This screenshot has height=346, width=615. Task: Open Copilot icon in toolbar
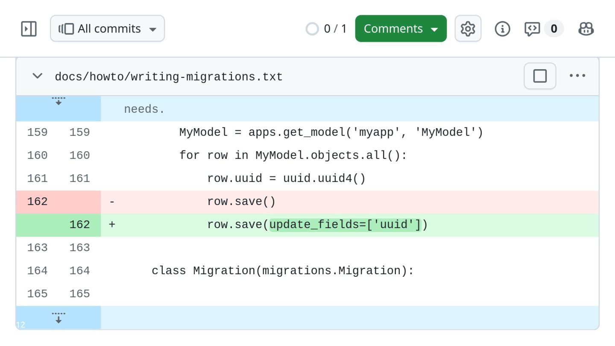click(x=586, y=29)
